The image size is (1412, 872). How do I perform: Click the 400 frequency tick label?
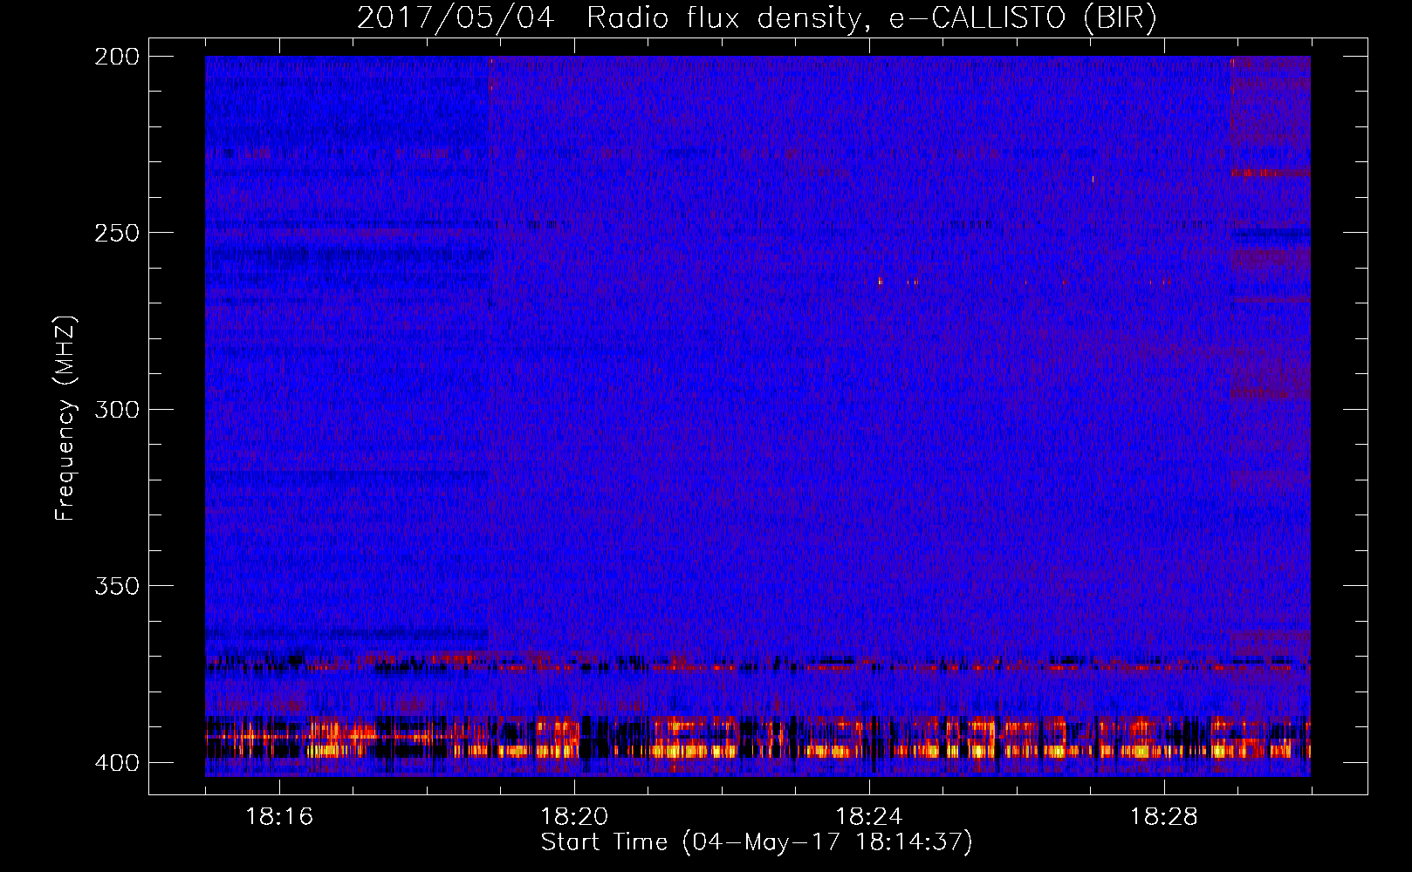(116, 762)
